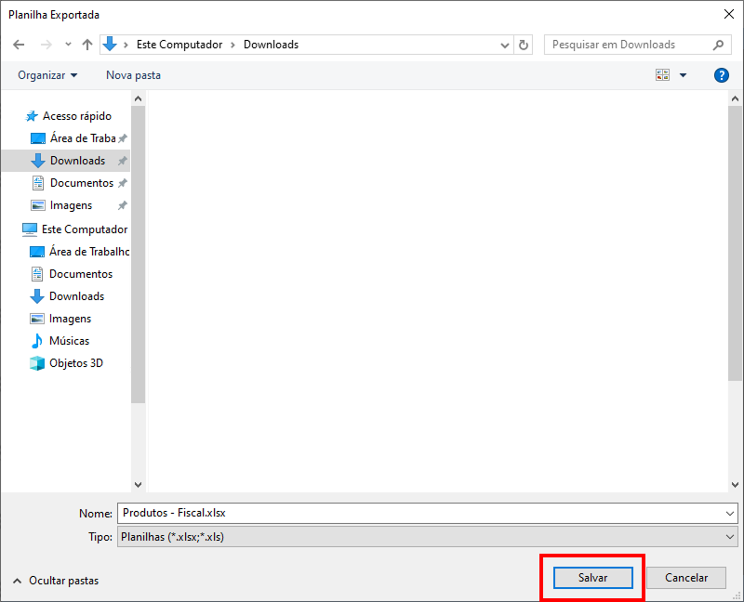Open Imagens under Acesso rápido

tap(71, 205)
